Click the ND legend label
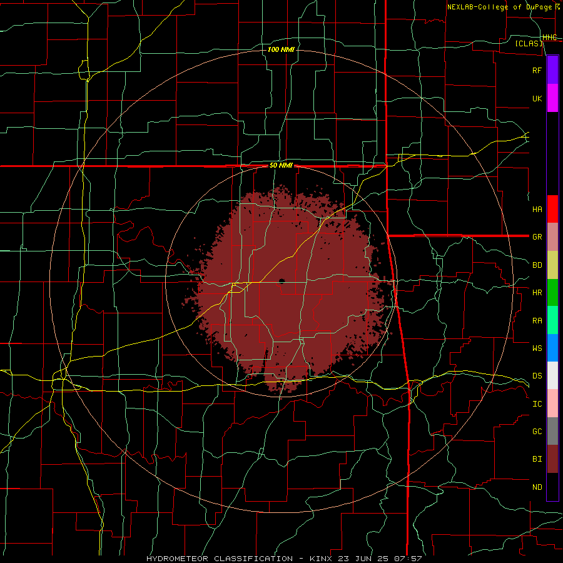Screen dimensions: 563x563 tap(537, 487)
